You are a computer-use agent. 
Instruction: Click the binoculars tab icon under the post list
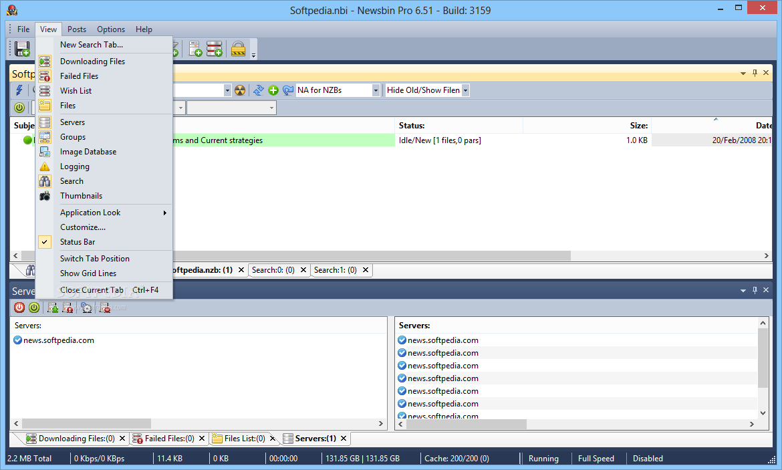(x=31, y=270)
